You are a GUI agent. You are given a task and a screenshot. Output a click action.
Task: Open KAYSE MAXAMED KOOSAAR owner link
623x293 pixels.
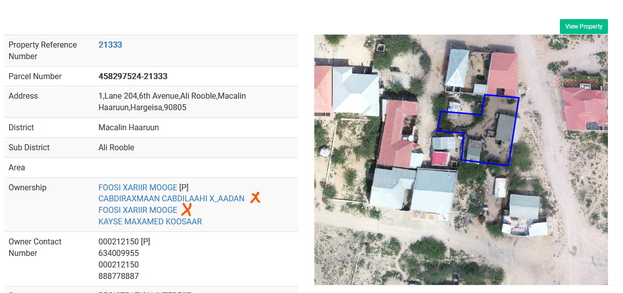(150, 221)
